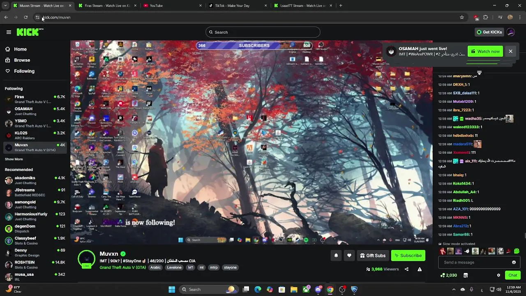Reload the page with the refresh icon
This screenshot has height=296, width=526.
pyautogui.click(x=25, y=17)
